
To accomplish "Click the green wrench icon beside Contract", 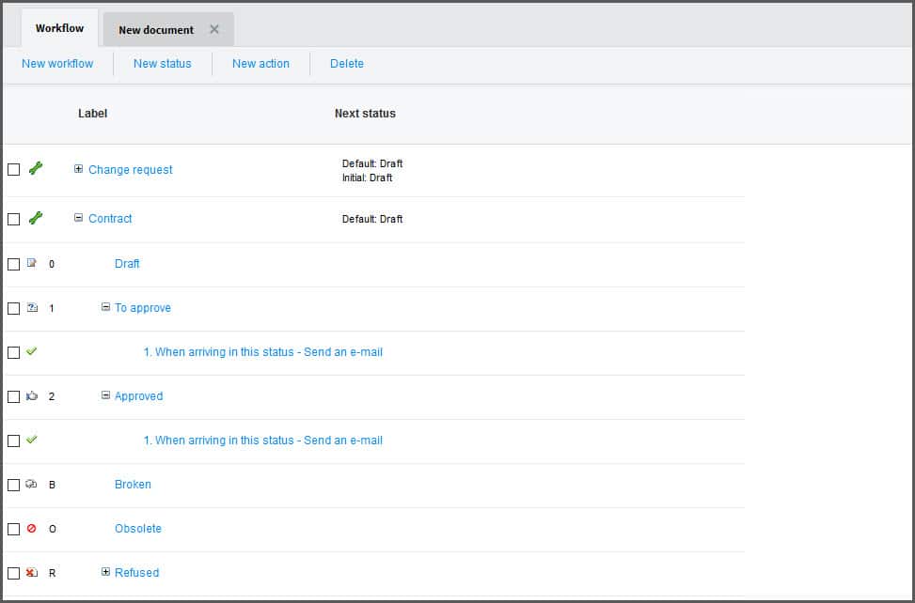I will coord(36,218).
